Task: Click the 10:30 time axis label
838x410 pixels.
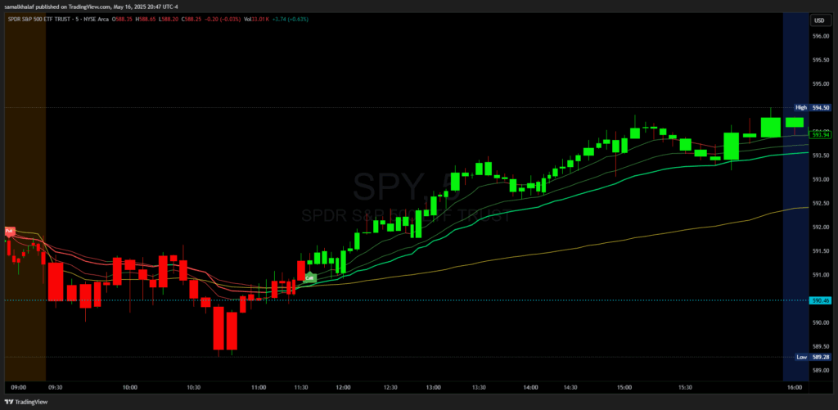Action: (193, 388)
